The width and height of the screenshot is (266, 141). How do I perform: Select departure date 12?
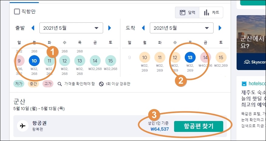[65, 61]
